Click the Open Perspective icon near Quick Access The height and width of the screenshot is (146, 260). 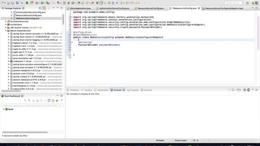click(247, 3)
